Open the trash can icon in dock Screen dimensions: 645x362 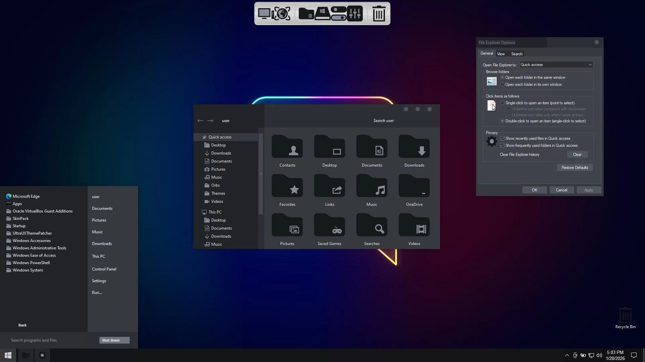(x=379, y=13)
